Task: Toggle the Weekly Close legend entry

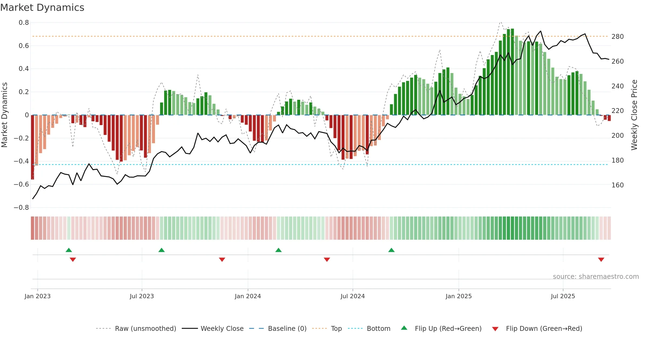Action: click(x=212, y=328)
